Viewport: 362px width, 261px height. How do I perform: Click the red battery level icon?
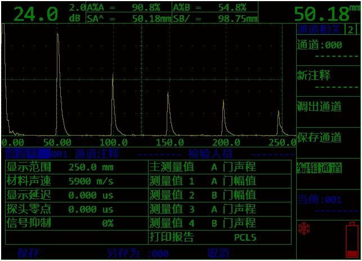tap(352, 239)
